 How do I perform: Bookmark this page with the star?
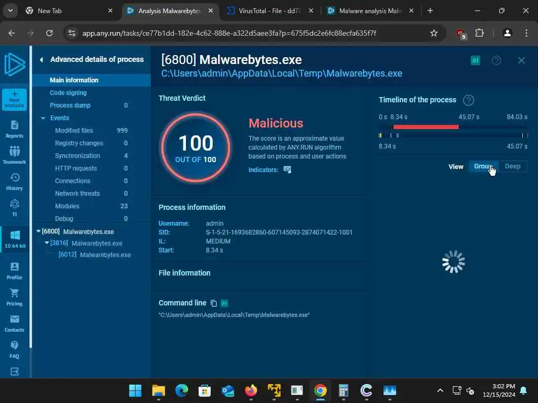coord(433,33)
